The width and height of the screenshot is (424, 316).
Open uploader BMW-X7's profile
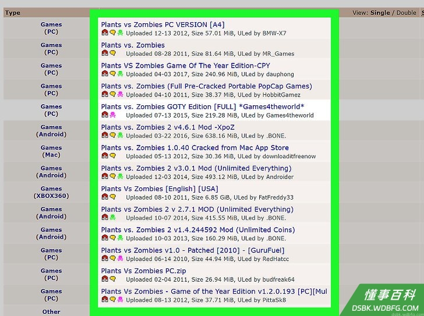coord(274,33)
